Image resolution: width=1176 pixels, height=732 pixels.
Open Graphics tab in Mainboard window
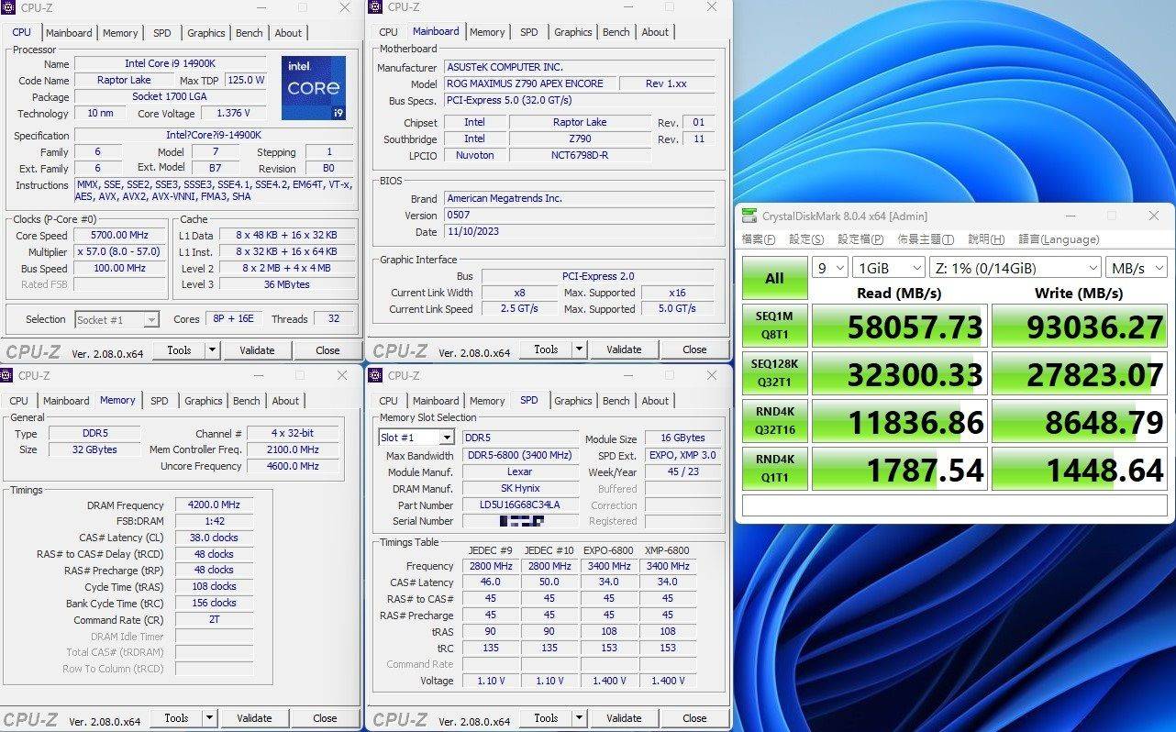click(573, 32)
